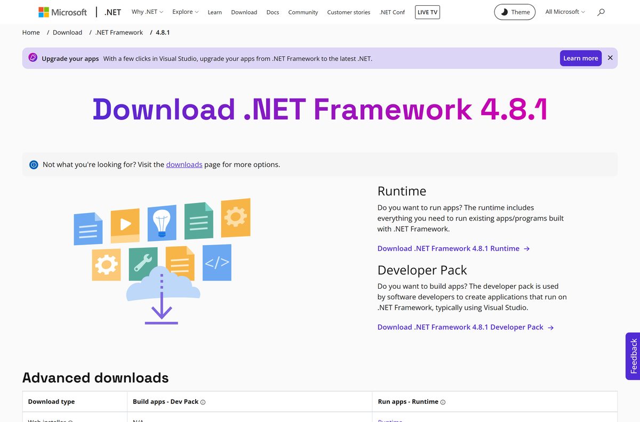Click the Download type column header

(x=51, y=402)
